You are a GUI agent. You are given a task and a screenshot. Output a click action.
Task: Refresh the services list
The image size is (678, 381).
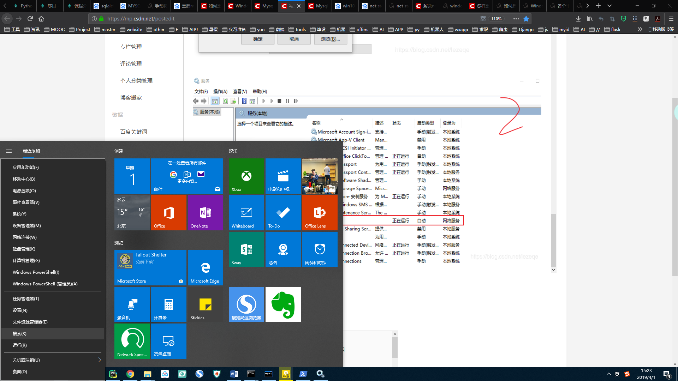tap(225, 101)
